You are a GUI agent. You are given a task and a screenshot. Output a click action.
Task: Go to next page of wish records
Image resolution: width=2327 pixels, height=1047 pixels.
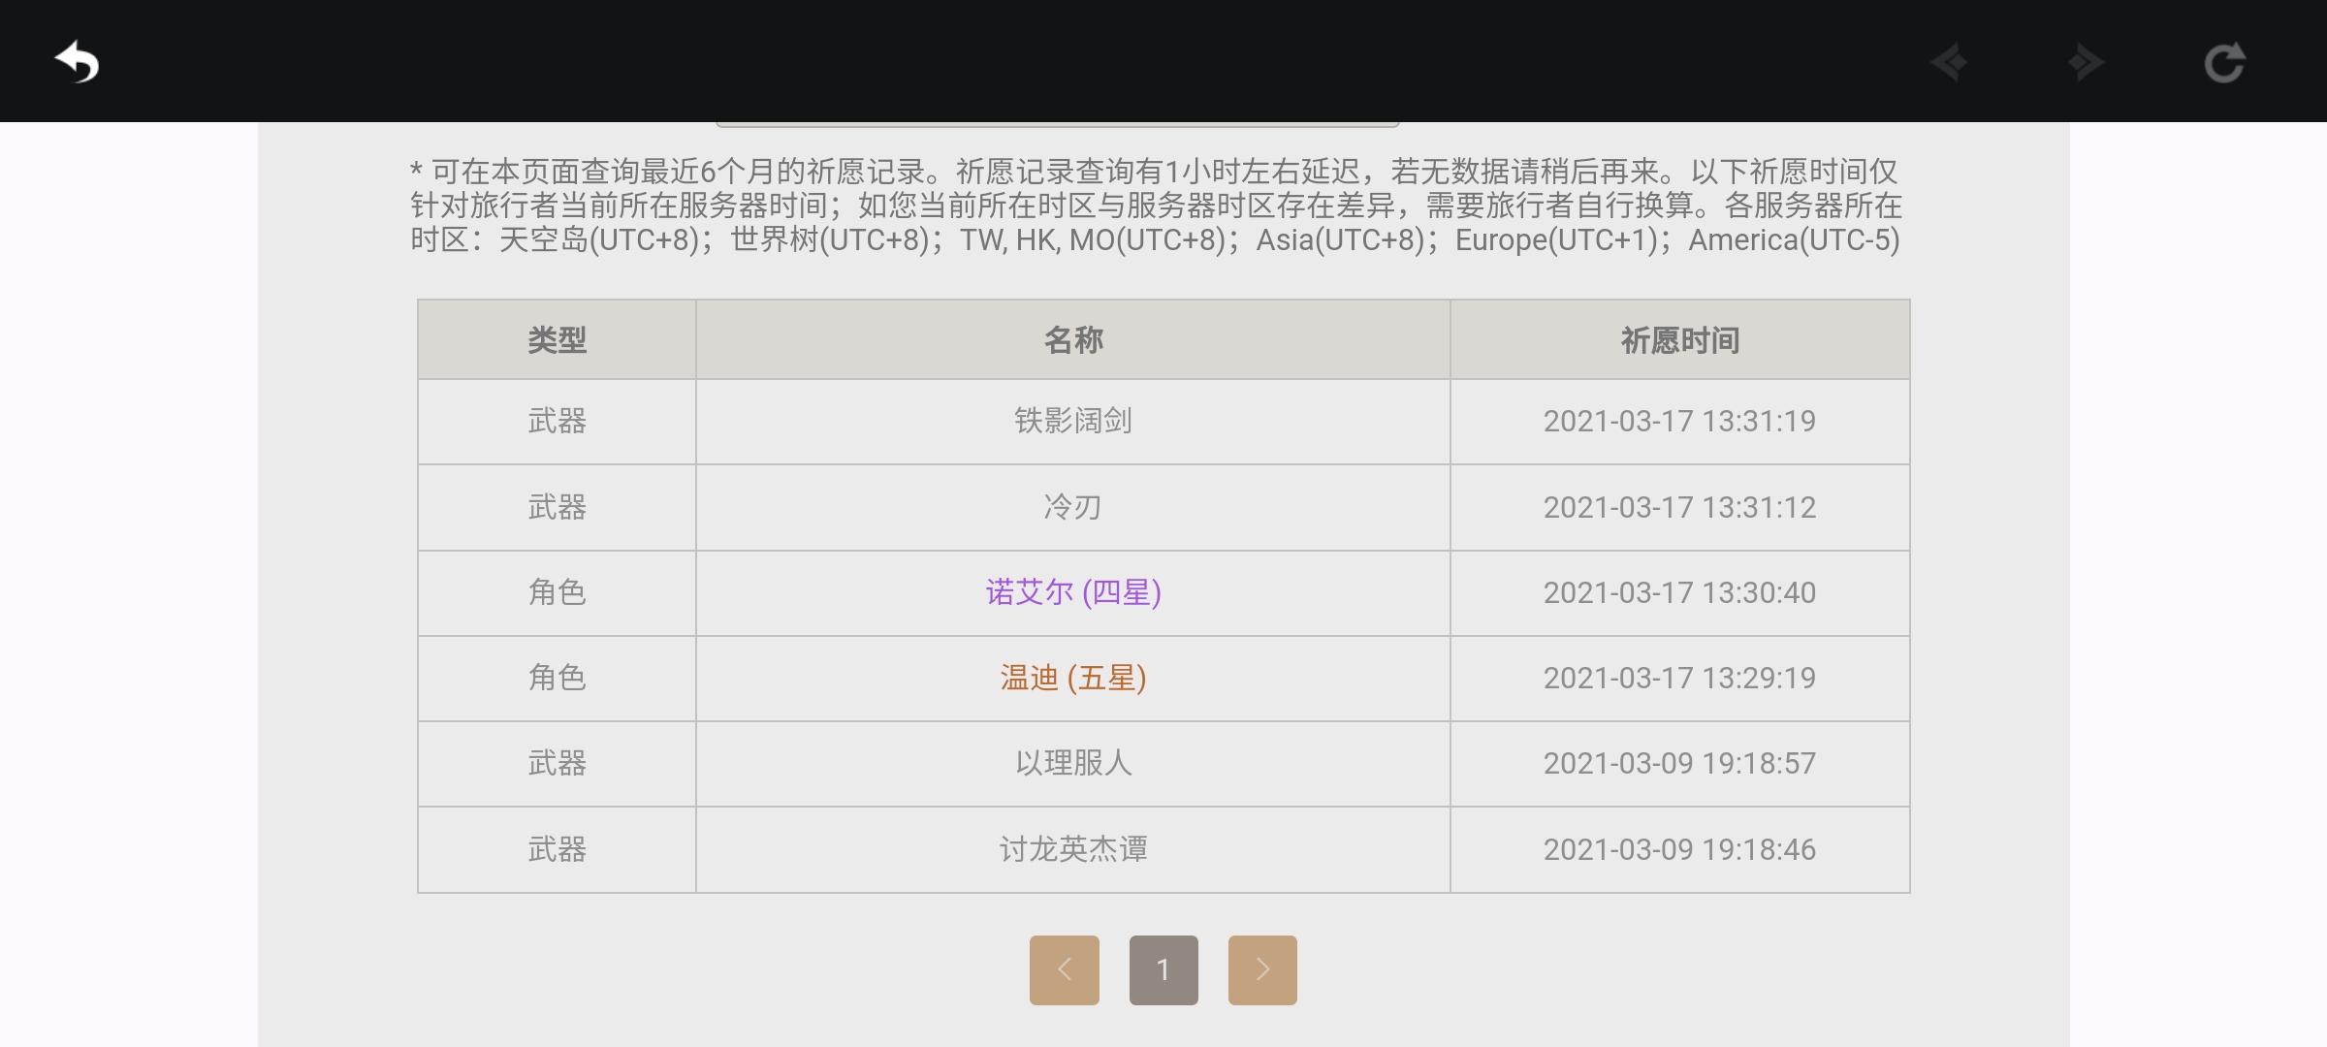point(1262,969)
